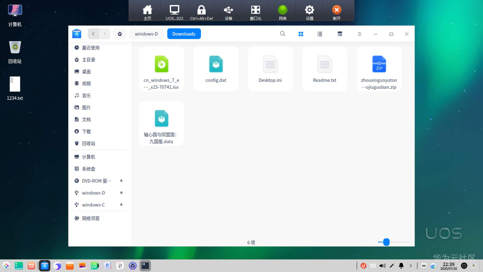The image size is (483, 272).
Task: Open the file manager hamburger menu
Action: pyautogui.click(x=359, y=34)
